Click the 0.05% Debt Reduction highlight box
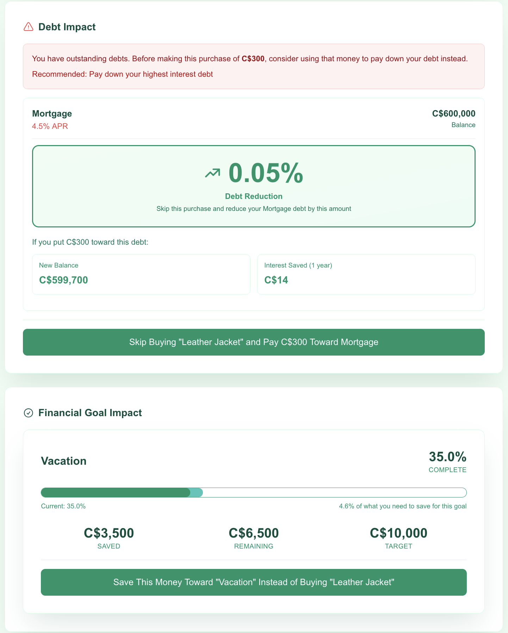508x633 pixels. [x=254, y=186]
